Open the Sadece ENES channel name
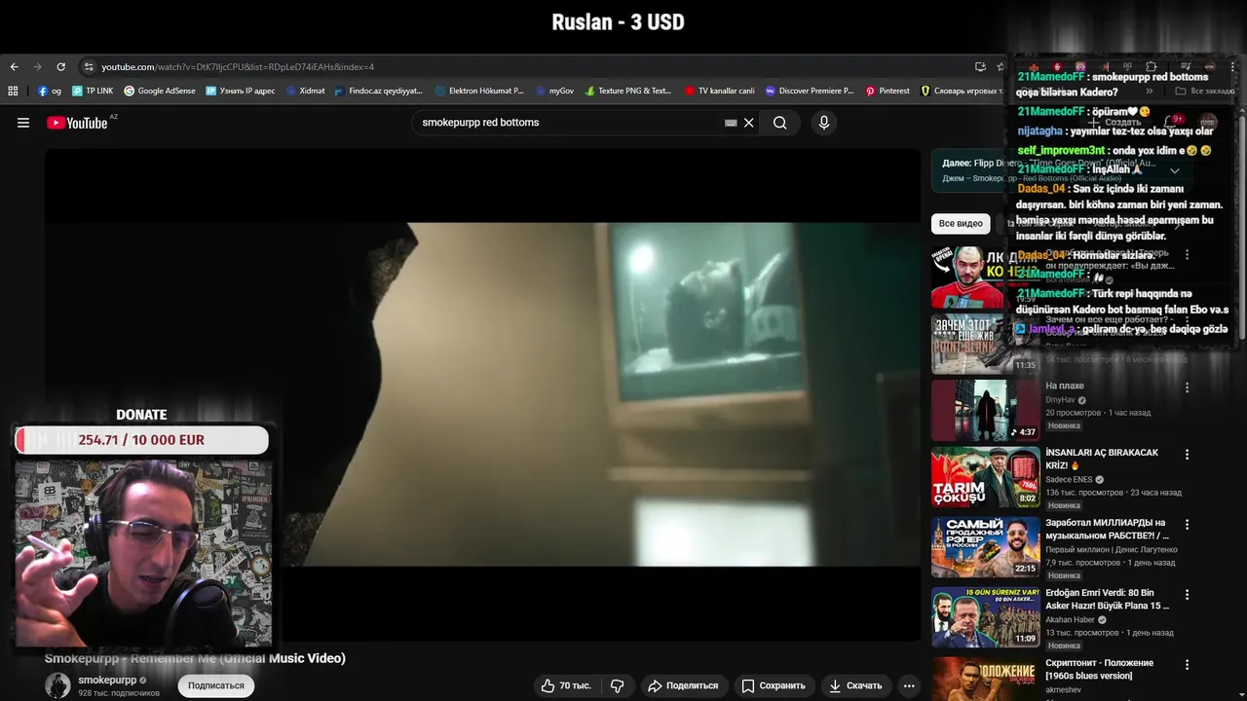Viewport: 1247px width, 701px height. point(1069,480)
